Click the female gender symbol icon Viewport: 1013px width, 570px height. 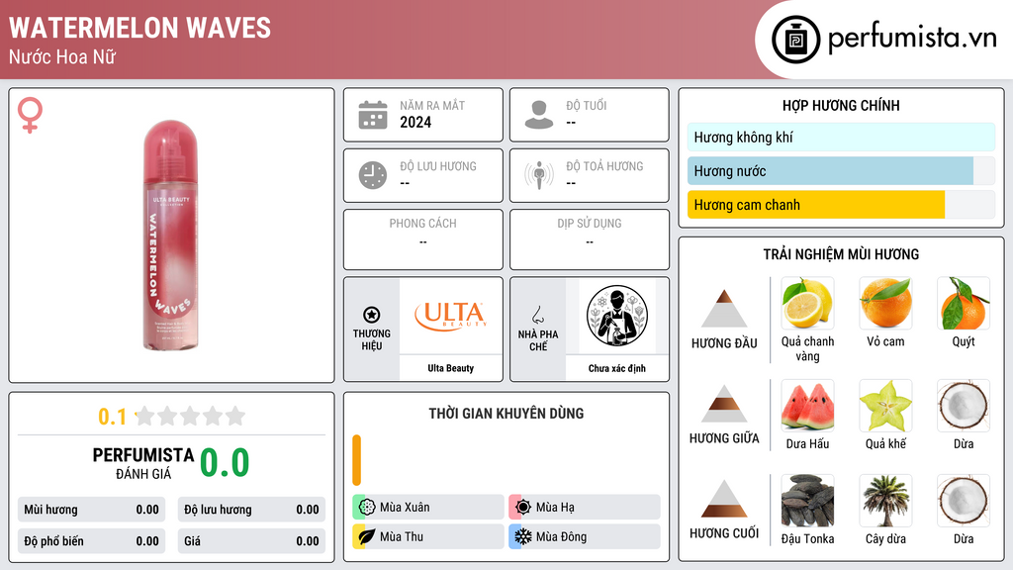pyautogui.click(x=30, y=115)
